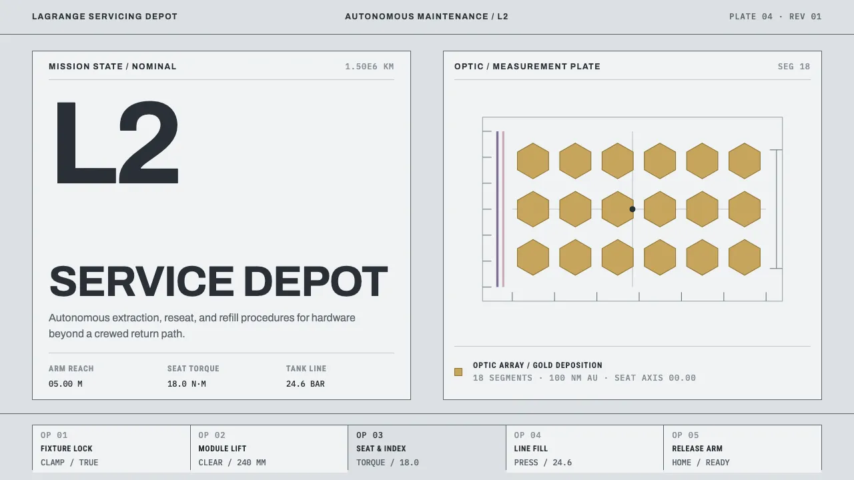Image resolution: width=854 pixels, height=480 pixels.
Task: Select the TANK LINE 24.6 BAR readout
Action: click(x=306, y=376)
